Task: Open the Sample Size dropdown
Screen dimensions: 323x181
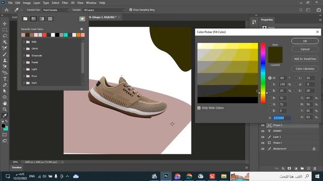Action: (x=56, y=10)
